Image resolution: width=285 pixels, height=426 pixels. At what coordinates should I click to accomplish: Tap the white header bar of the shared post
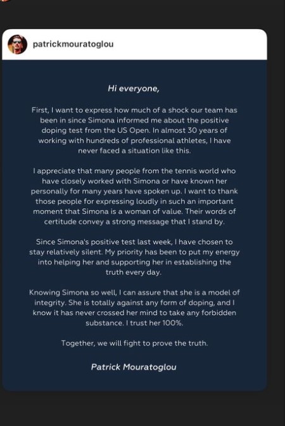pyautogui.click(x=134, y=44)
